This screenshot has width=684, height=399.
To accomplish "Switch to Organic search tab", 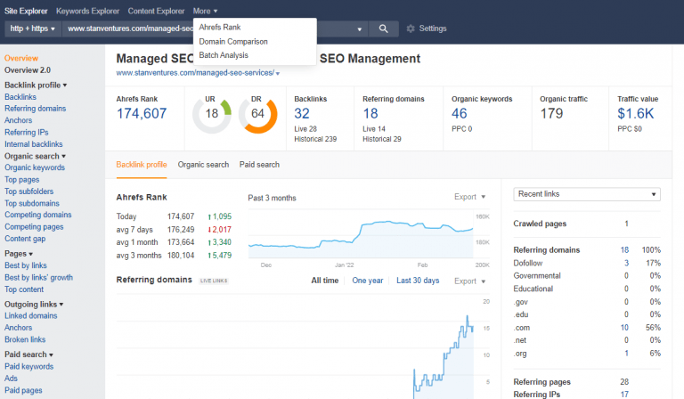I will (203, 165).
